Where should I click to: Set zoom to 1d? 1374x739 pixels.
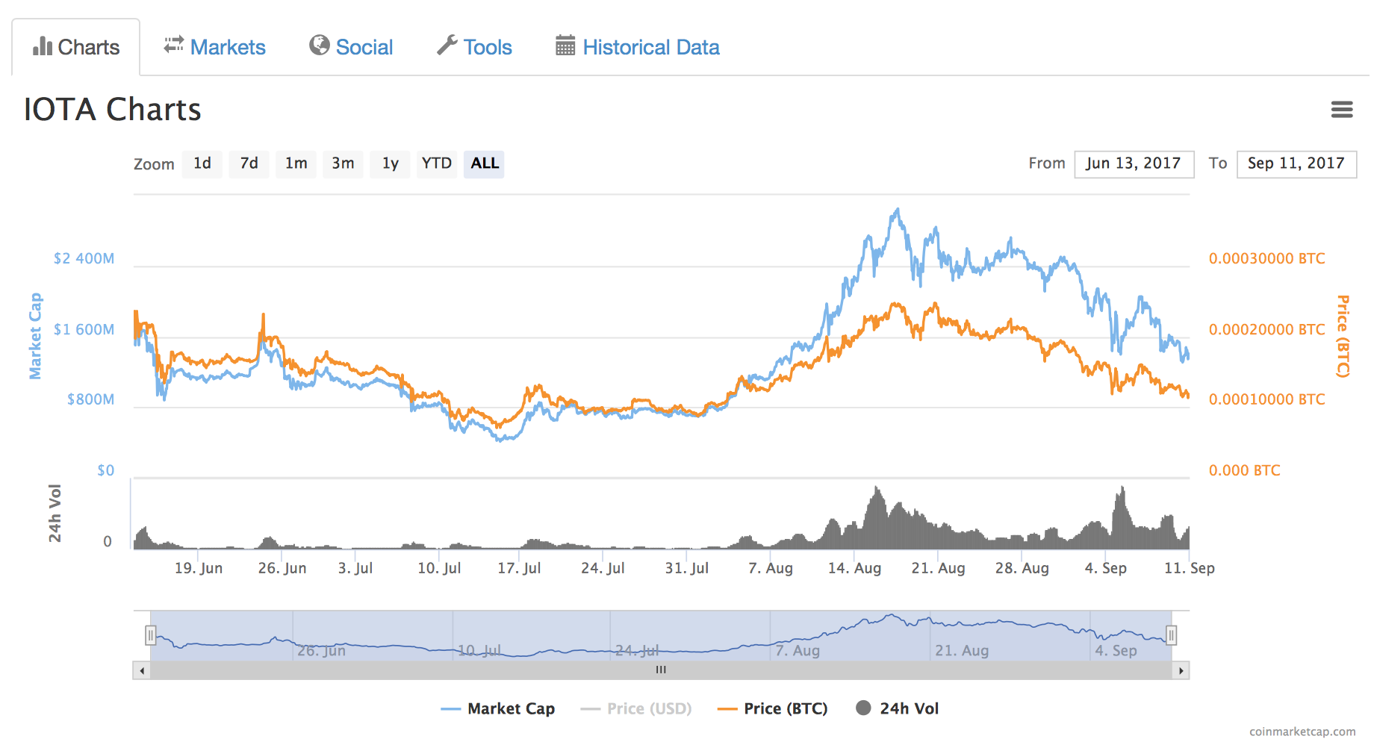click(202, 163)
